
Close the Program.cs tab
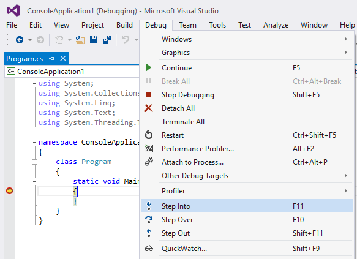point(63,59)
